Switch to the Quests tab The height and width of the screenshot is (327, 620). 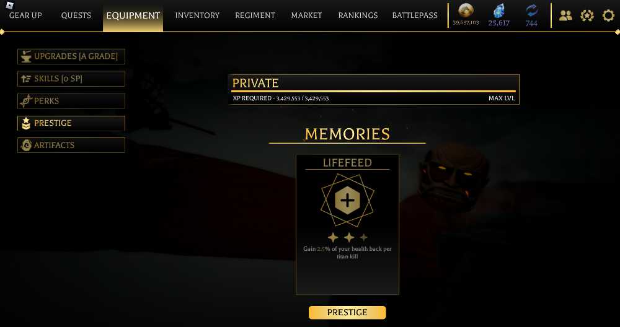76,15
